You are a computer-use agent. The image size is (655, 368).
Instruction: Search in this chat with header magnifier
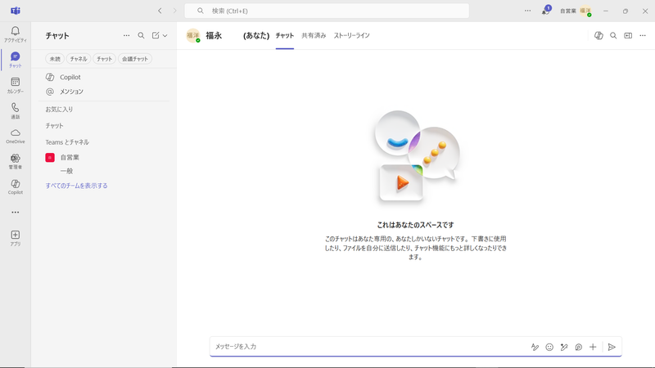click(x=613, y=35)
